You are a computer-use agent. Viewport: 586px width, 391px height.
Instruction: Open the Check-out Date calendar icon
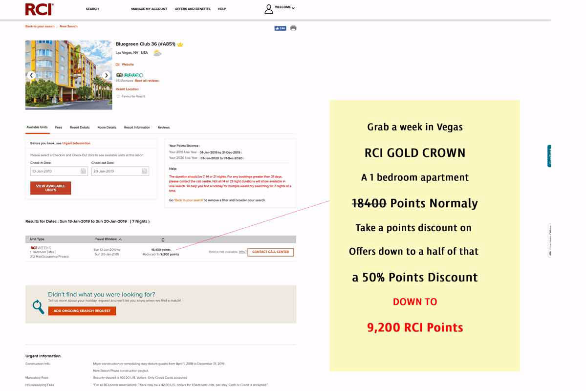tap(144, 171)
